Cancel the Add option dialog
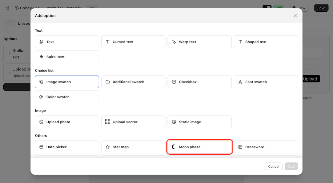The width and height of the screenshot is (333, 183). pyautogui.click(x=273, y=166)
